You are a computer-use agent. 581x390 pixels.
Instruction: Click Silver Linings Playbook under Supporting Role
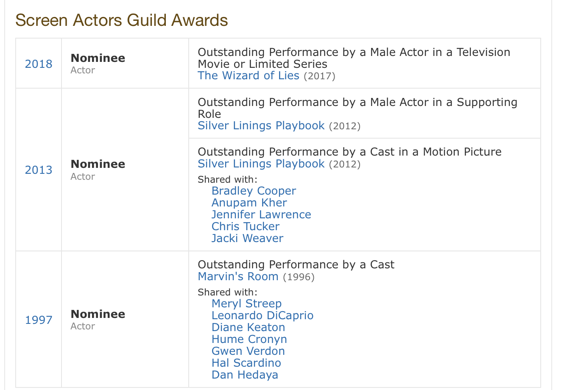[x=261, y=126]
